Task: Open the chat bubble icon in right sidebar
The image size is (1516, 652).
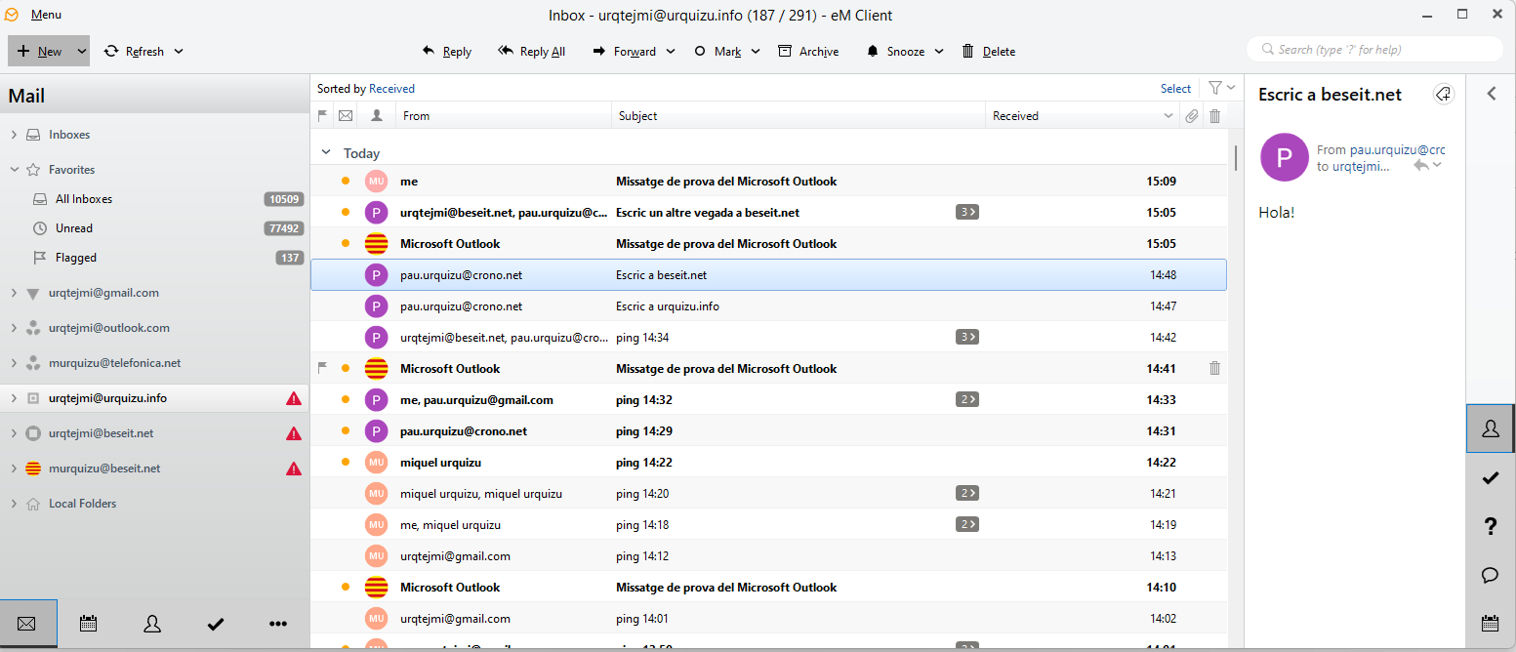Action: click(1490, 574)
